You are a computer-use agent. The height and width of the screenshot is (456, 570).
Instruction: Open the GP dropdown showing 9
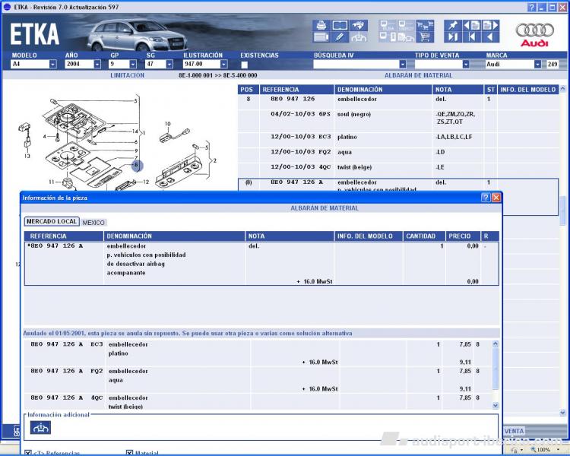coord(133,65)
